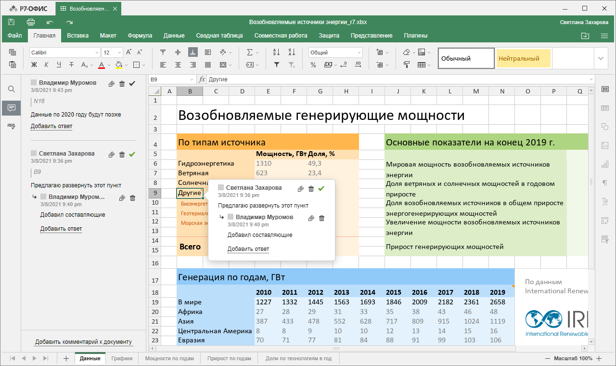Click Добавить комментарий к документу link
The height and width of the screenshot is (366, 616).
(83, 342)
